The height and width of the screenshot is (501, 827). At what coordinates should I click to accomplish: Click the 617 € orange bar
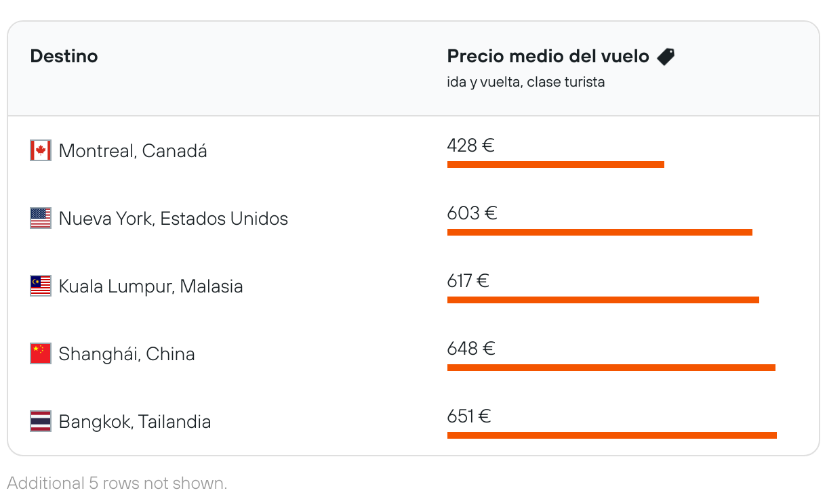pos(603,300)
